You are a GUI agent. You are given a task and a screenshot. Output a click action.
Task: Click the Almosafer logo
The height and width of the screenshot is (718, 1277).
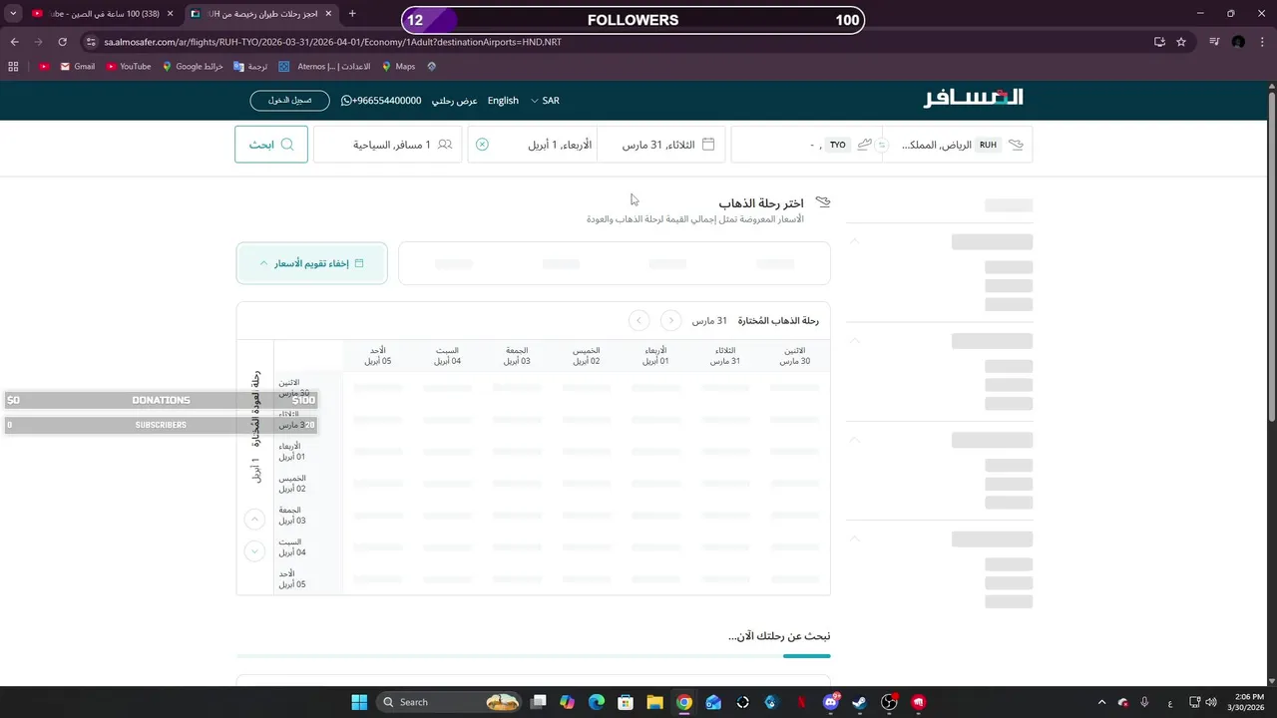973,98
